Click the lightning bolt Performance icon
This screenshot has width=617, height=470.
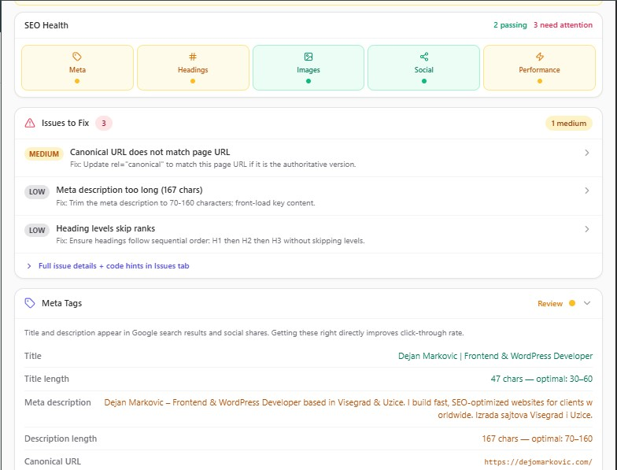click(x=540, y=57)
